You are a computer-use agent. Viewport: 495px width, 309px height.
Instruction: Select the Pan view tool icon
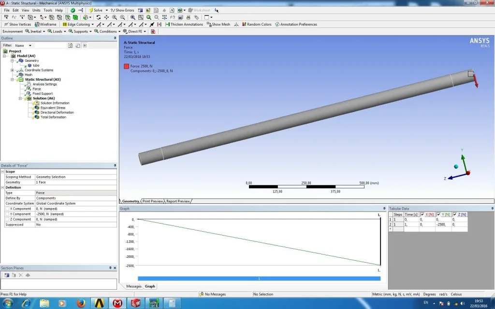[x=106, y=17]
